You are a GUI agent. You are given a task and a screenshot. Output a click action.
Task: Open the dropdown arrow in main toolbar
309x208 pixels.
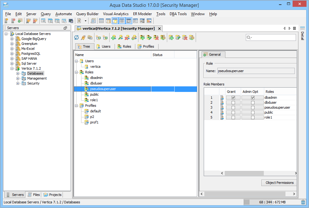(85, 21)
